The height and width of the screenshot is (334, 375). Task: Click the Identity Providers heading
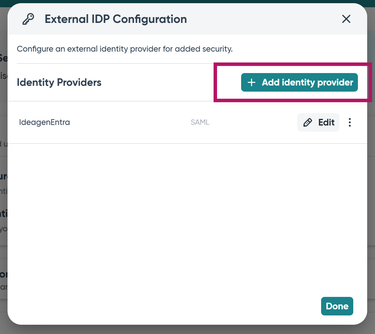(59, 82)
